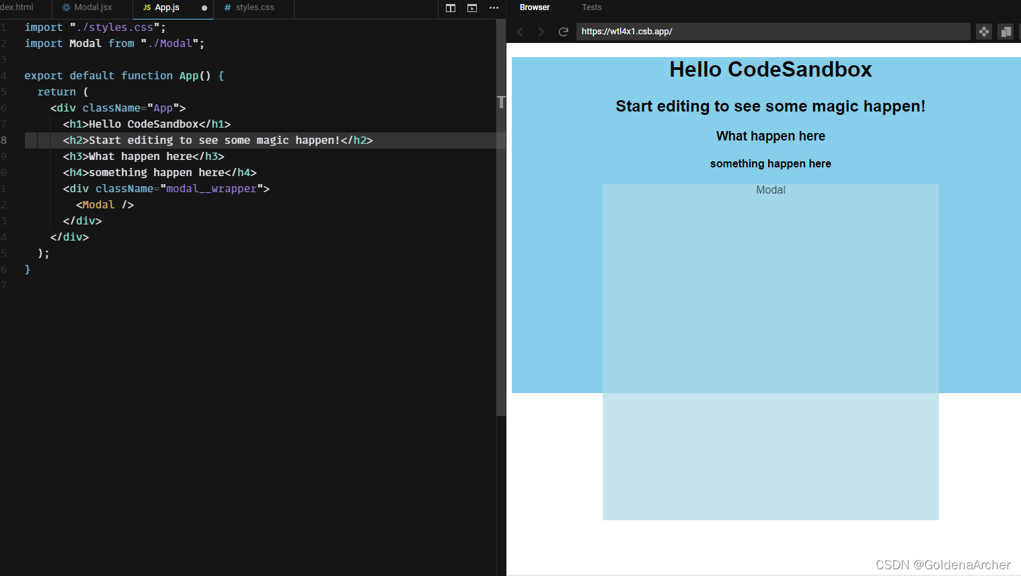This screenshot has width=1021, height=576.
Task: Select the App.js editor tab
Action: pos(174,9)
